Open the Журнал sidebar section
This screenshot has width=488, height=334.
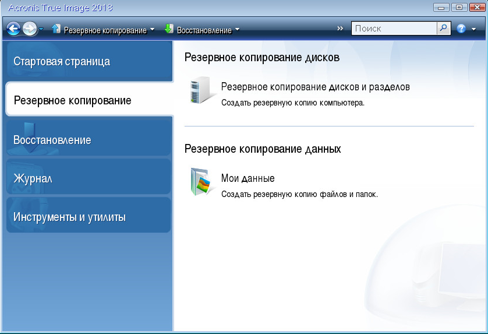point(89,178)
